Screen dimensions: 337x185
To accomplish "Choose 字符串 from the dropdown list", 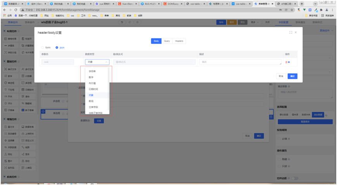I will tap(92, 71).
